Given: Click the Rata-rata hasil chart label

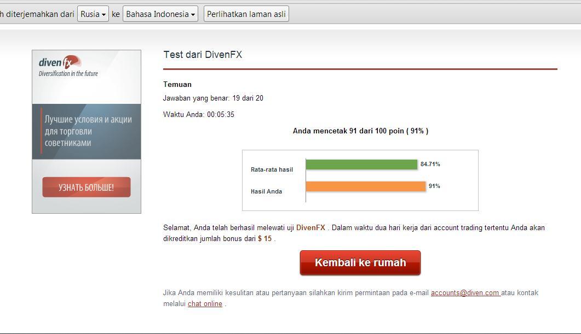Looking at the screenshot, I should tap(272, 170).
